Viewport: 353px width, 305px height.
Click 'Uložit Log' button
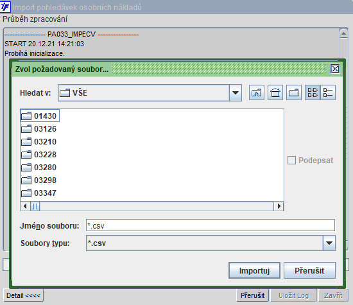pos(293,295)
